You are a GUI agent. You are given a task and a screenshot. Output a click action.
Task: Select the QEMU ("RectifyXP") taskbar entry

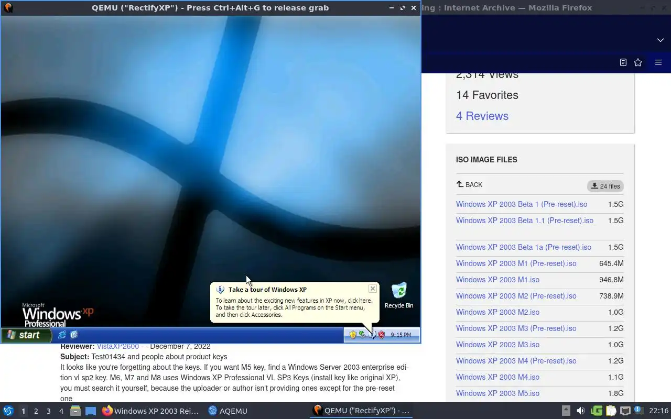point(361,411)
